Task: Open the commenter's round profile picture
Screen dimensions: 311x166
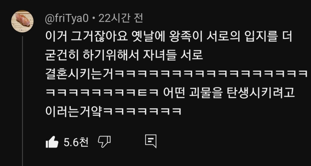Action: (x=22, y=21)
